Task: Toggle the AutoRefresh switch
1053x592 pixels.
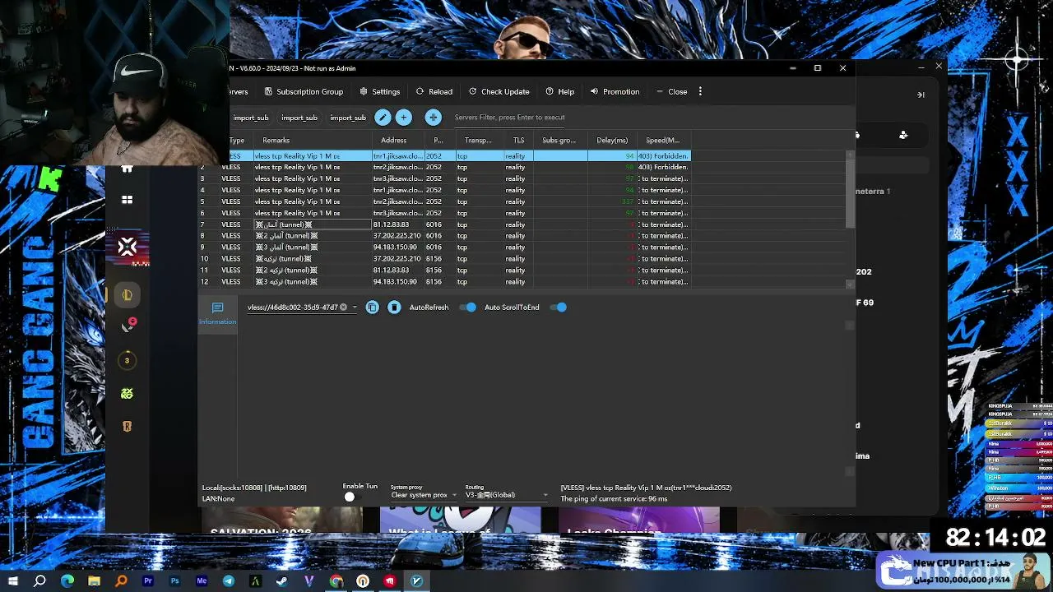Action: 468,308
